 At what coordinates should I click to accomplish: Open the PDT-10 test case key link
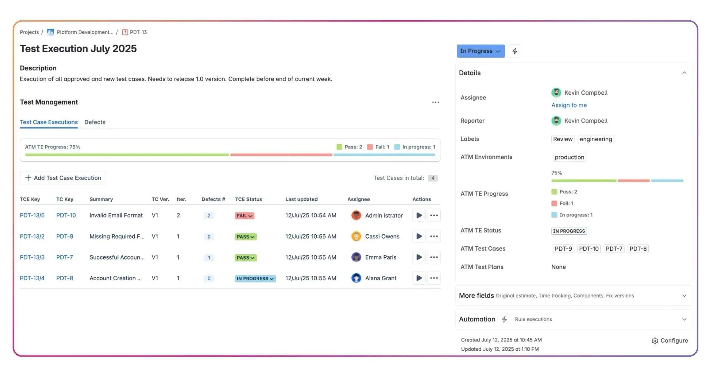click(66, 216)
